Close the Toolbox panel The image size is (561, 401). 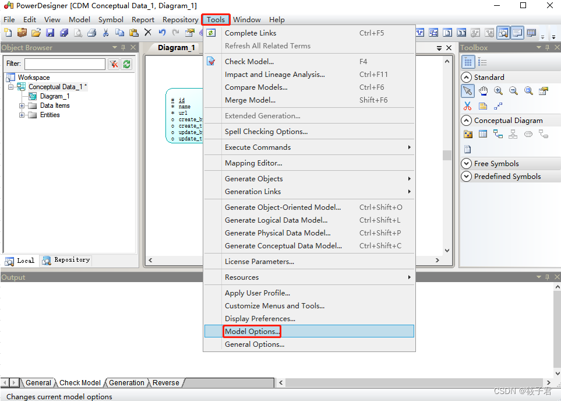[557, 47]
